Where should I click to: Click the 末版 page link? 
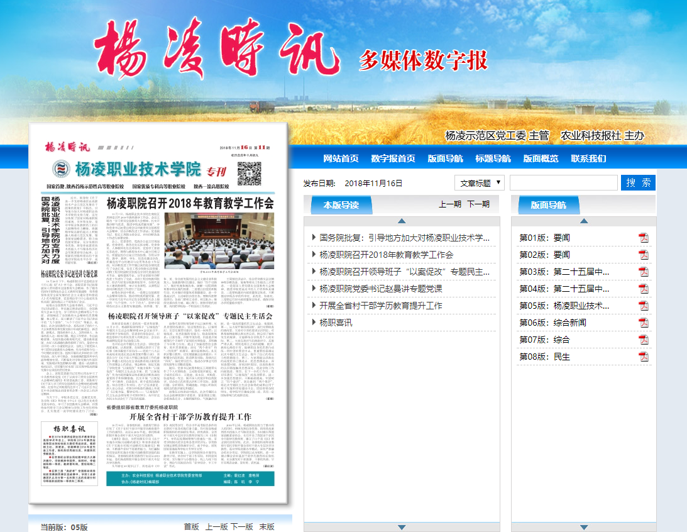[x=267, y=526]
